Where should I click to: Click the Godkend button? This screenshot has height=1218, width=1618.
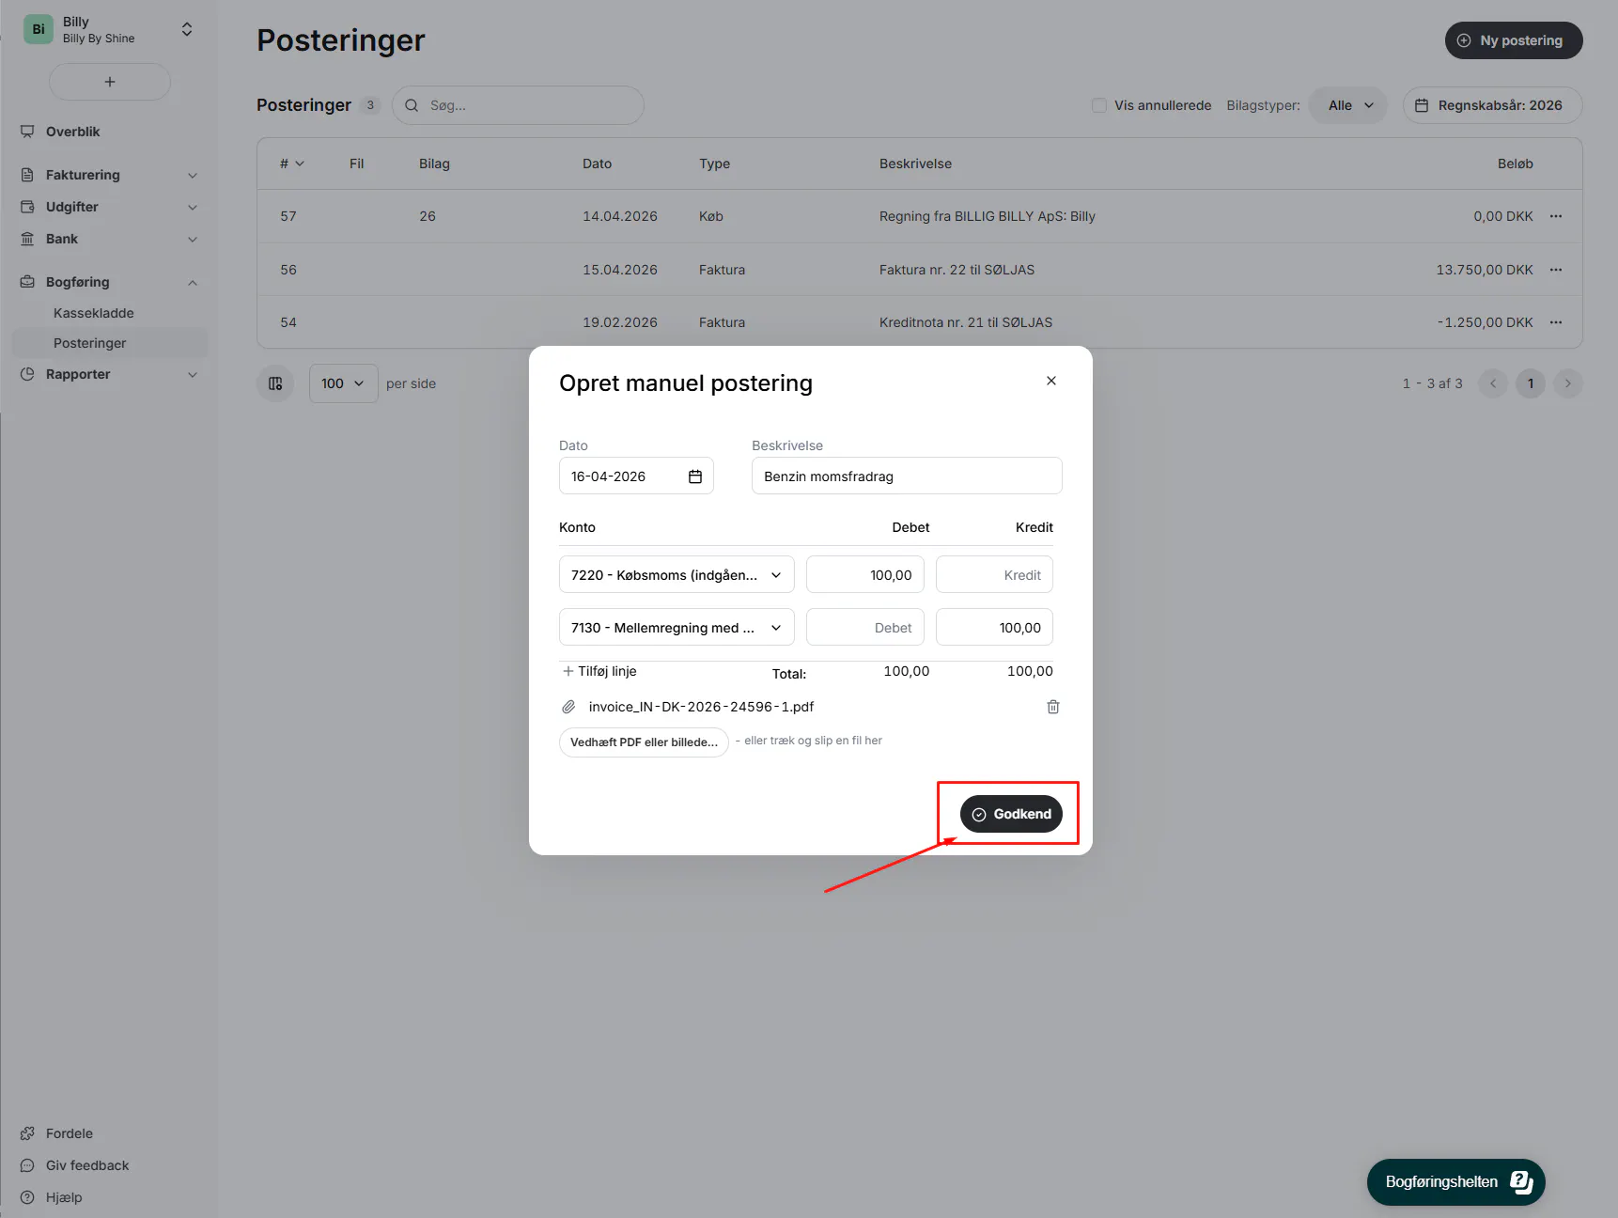point(1011,814)
